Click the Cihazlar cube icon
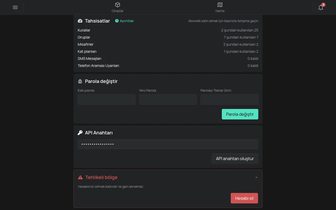The height and width of the screenshot is (210, 336). (x=118, y=5)
